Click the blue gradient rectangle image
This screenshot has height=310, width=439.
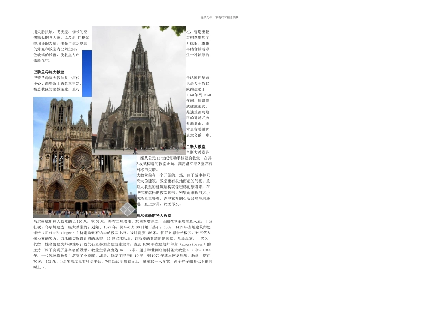tap(87, 73)
